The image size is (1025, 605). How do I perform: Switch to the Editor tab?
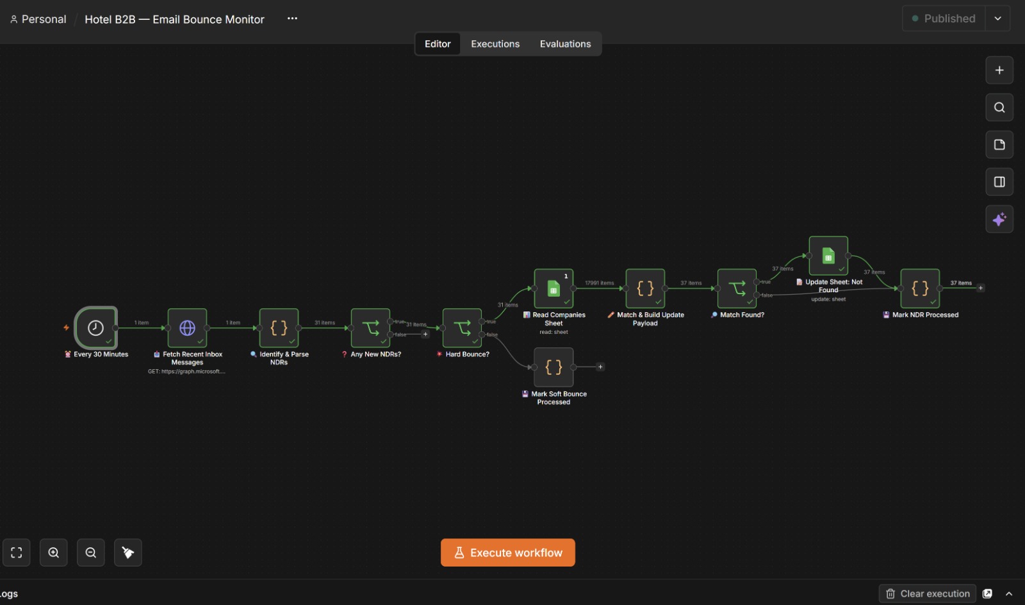tap(438, 44)
